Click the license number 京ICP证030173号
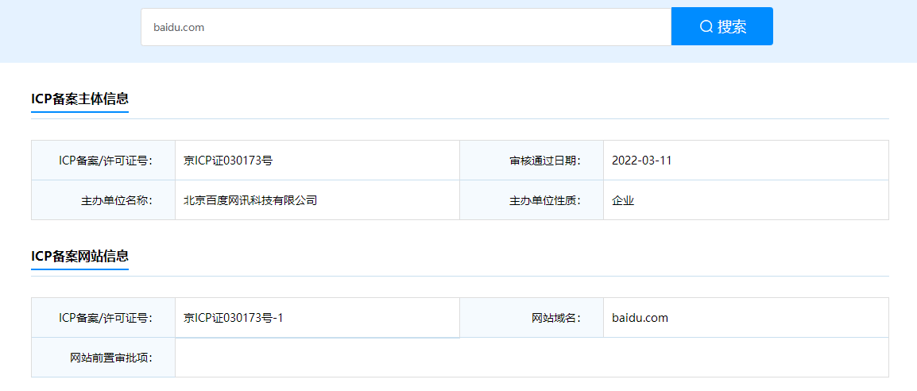 click(228, 161)
